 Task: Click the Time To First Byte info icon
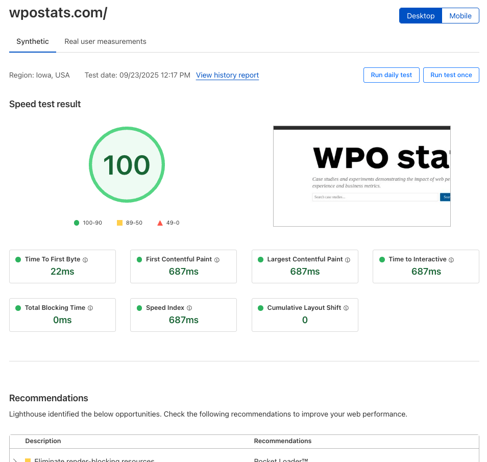[85, 260]
